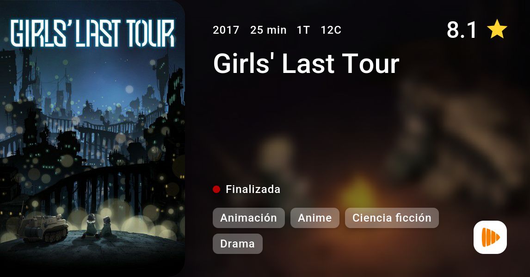Image resolution: width=530 pixels, height=277 pixels.
Task: Click the Girls' Last Tour title heading
Action: coord(306,63)
